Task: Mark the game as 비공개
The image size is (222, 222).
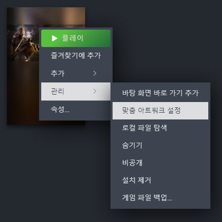Action: pos(160,163)
